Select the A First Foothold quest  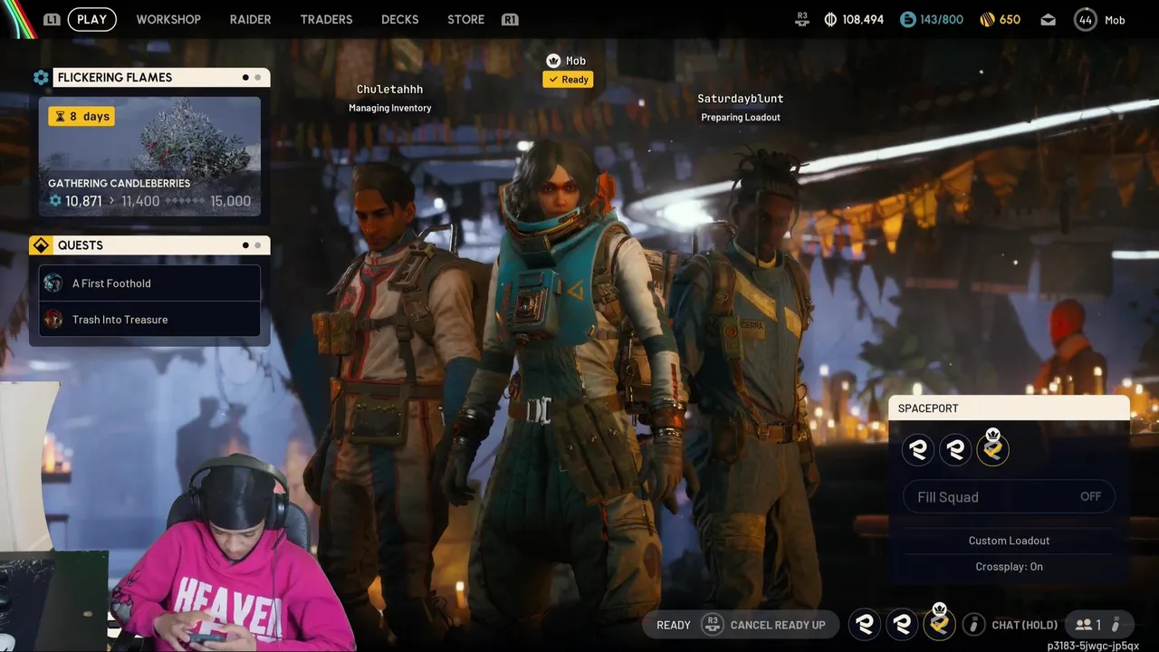(x=149, y=283)
